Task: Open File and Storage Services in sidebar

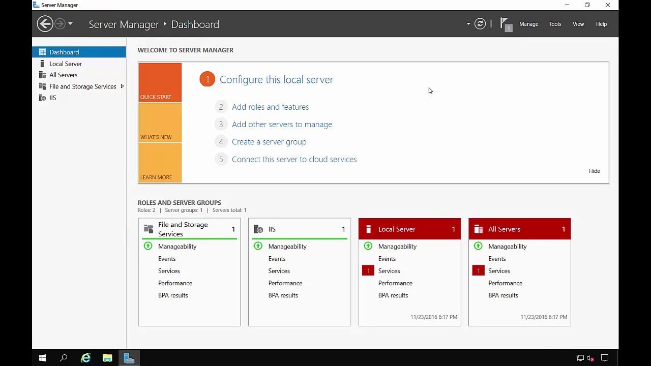Action: [x=79, y=86]
